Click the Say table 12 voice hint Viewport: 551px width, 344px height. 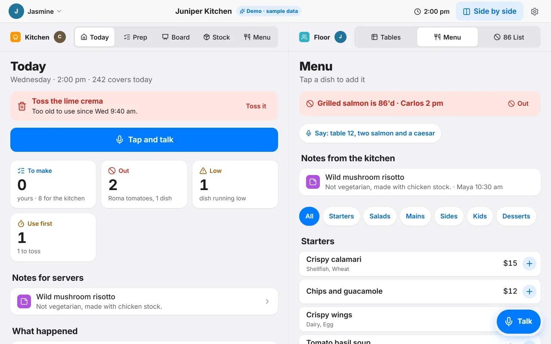[370, 133]
